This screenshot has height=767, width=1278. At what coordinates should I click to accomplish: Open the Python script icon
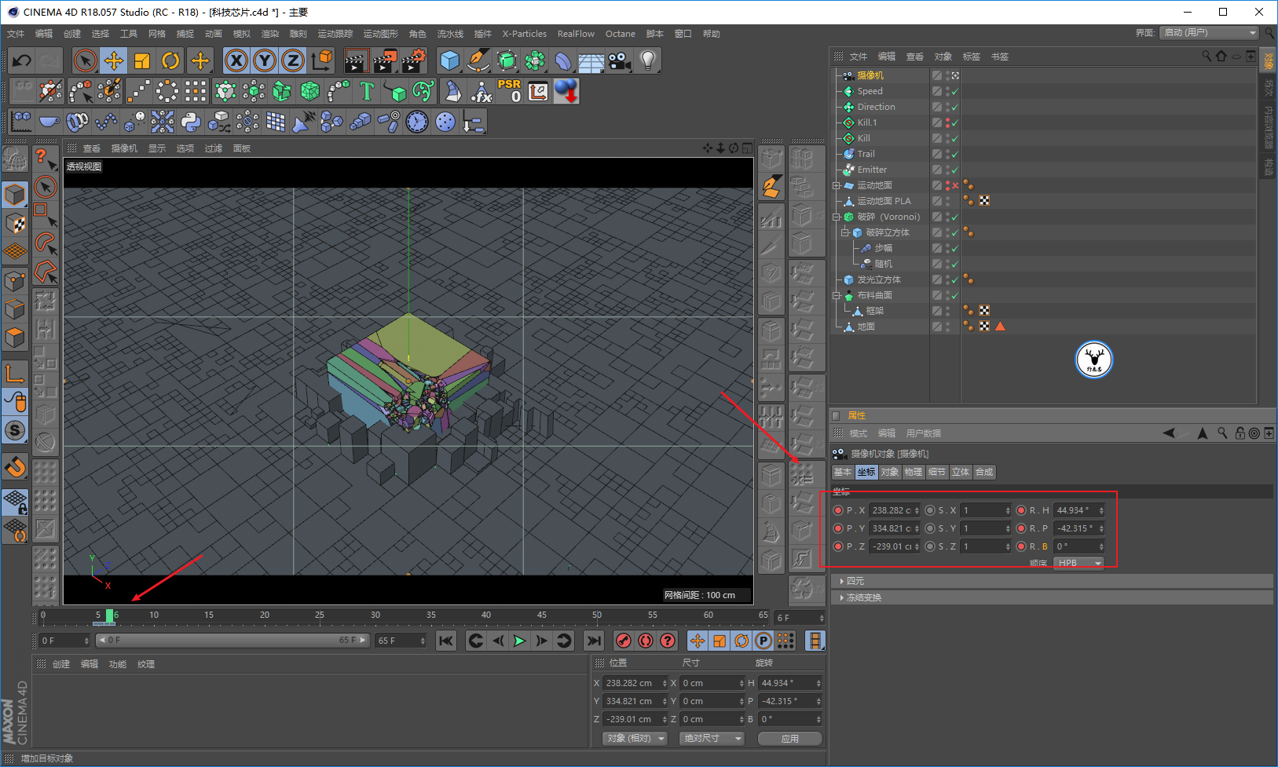click(x=191, y=122)
